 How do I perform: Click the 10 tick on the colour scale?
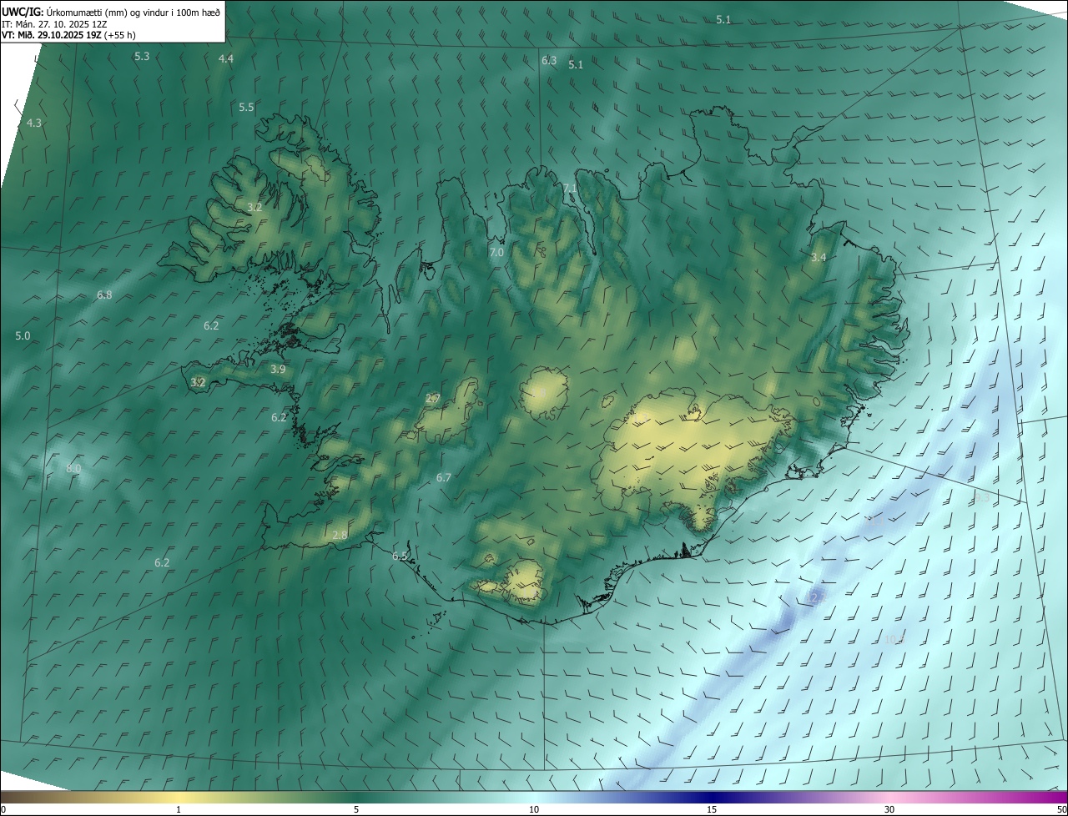click(x=534, y=809)
